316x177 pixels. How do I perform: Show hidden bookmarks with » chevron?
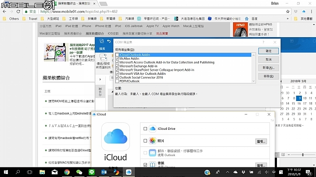point(287,19)
